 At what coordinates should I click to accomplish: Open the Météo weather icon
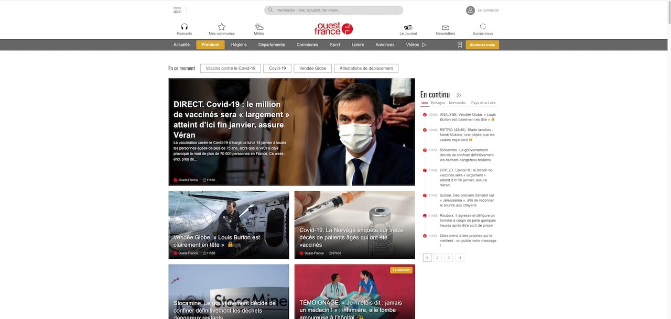pyautogui.click(x=259, y=27)
